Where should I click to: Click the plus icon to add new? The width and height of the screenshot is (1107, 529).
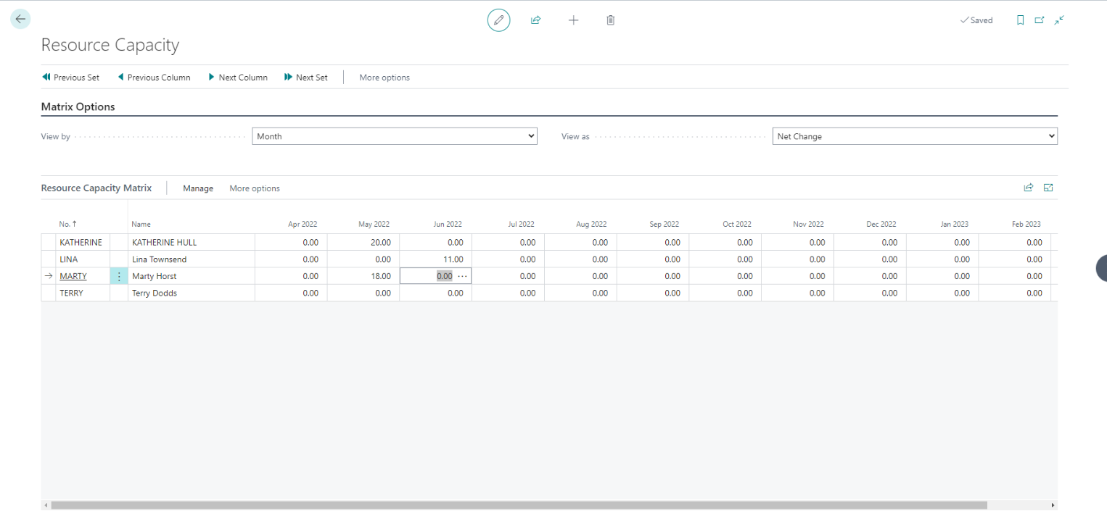click(573, 20)
